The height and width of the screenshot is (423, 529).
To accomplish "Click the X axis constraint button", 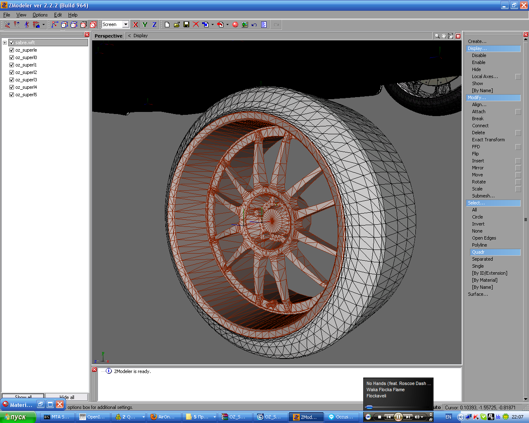I will point(135,25).
